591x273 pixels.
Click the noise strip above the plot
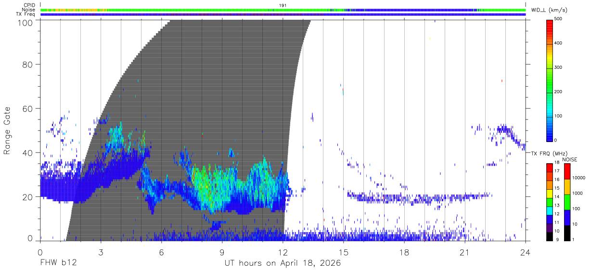[283, 10]
